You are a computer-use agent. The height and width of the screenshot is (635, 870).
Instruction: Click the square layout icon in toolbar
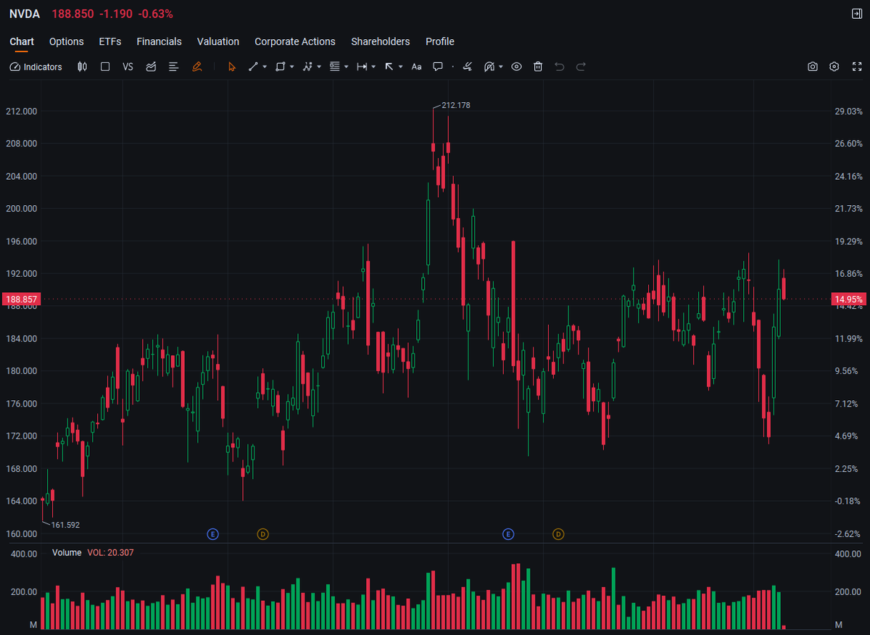[105, 67]
